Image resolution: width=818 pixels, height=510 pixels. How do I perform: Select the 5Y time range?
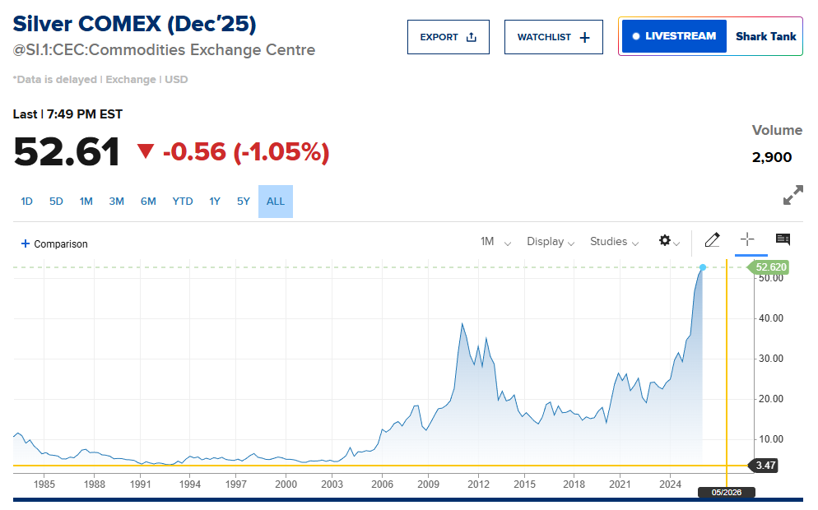tap(244, 202)
